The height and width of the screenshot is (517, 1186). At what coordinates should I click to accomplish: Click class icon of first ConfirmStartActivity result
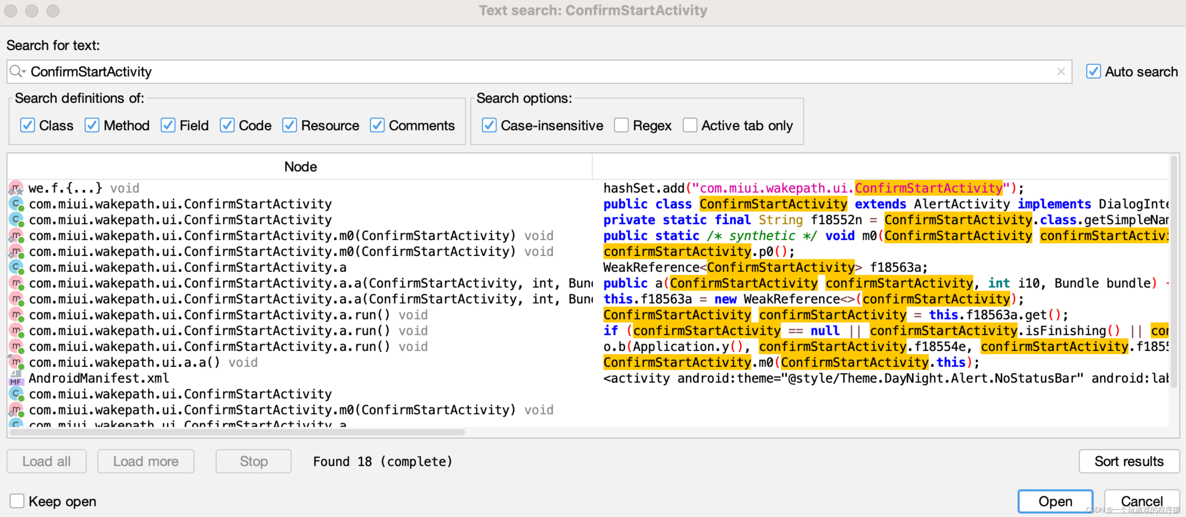point(16,204)
